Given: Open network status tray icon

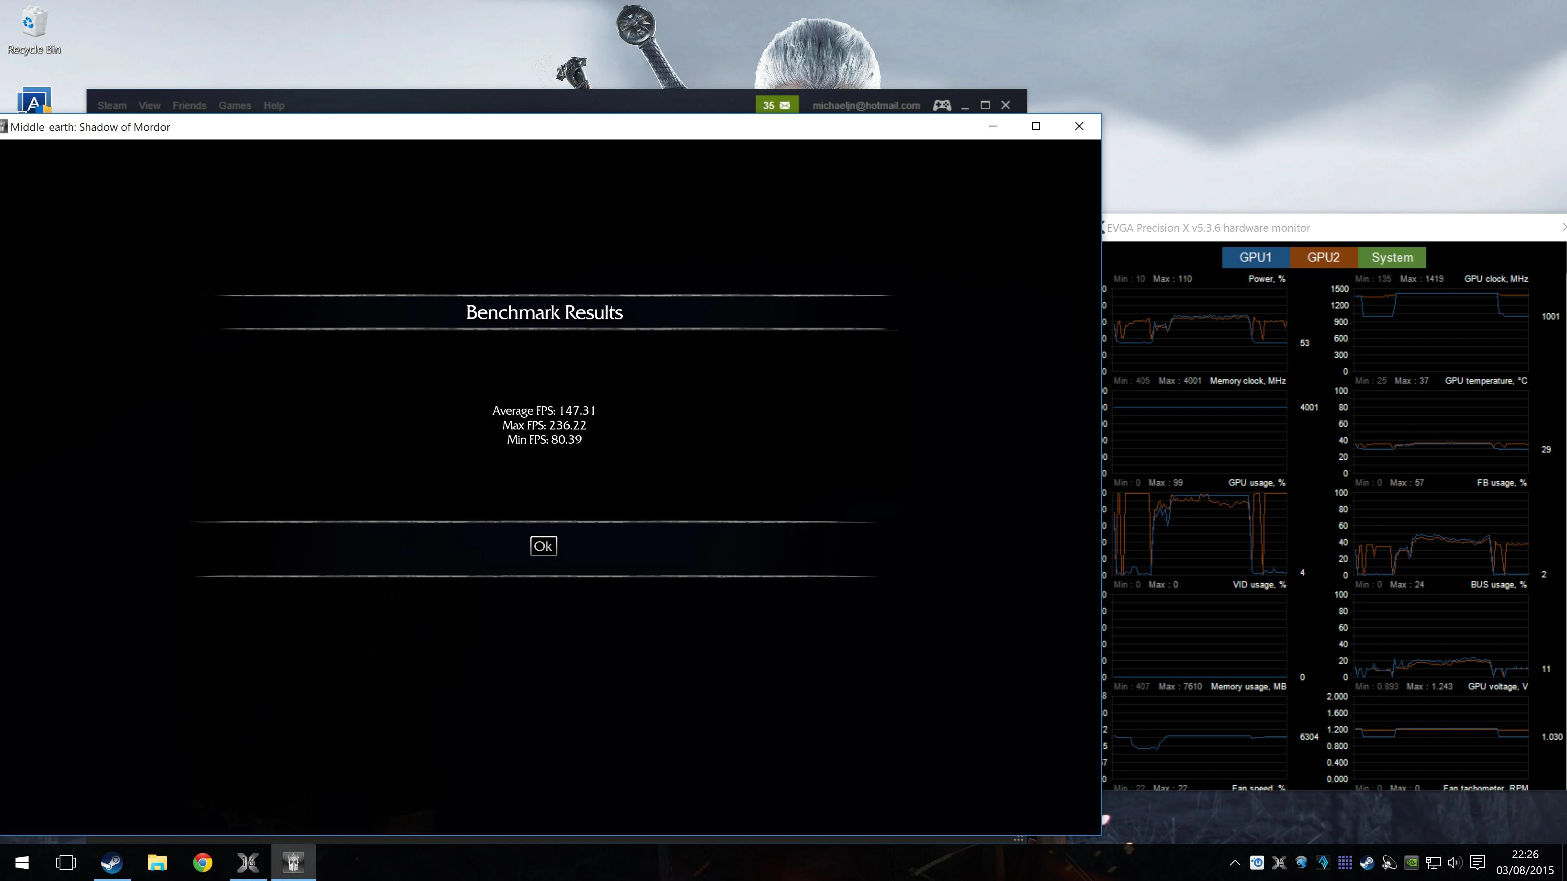Looking at the screenshot, I should (1433, 862).
